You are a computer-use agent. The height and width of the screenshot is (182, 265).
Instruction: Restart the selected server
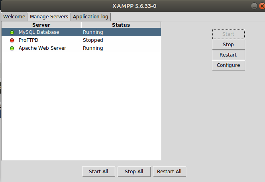pos(228,55)
